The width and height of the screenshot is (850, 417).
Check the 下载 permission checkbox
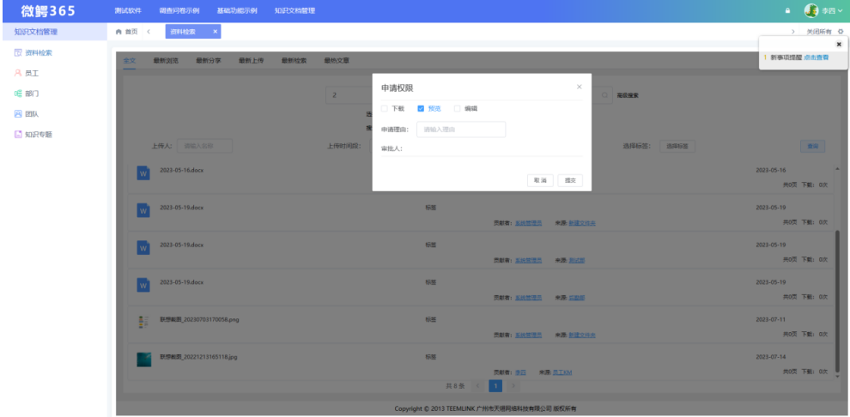pos(385,109)
